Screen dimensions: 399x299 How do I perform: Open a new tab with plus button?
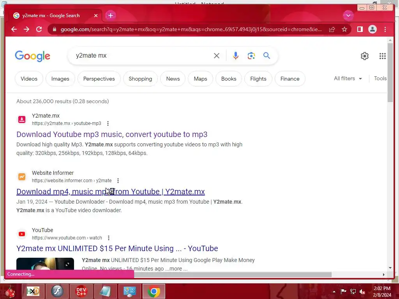(110, 16)
